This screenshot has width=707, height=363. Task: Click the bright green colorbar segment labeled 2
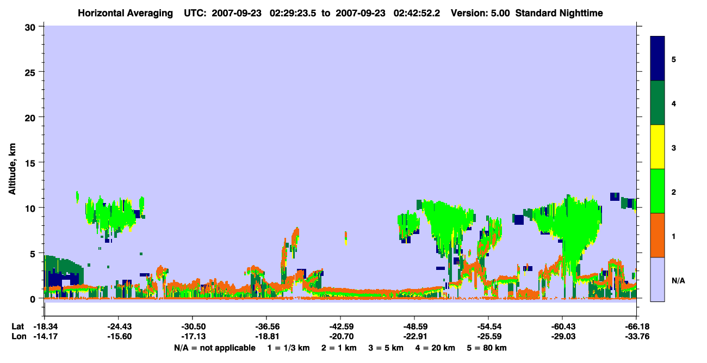(x=658, y=191)
